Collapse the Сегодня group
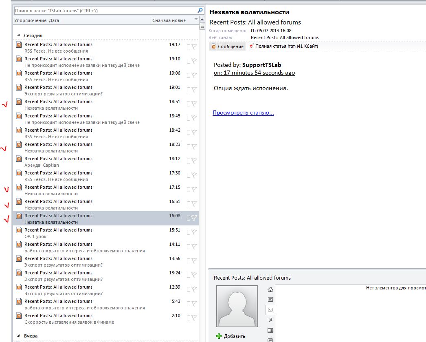Screen dimensions: 426x342 pos(18,35)
